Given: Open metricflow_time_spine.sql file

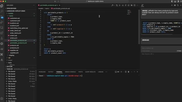Looking at the screenshot, I should pyautogui.click(x=19, y=28).
